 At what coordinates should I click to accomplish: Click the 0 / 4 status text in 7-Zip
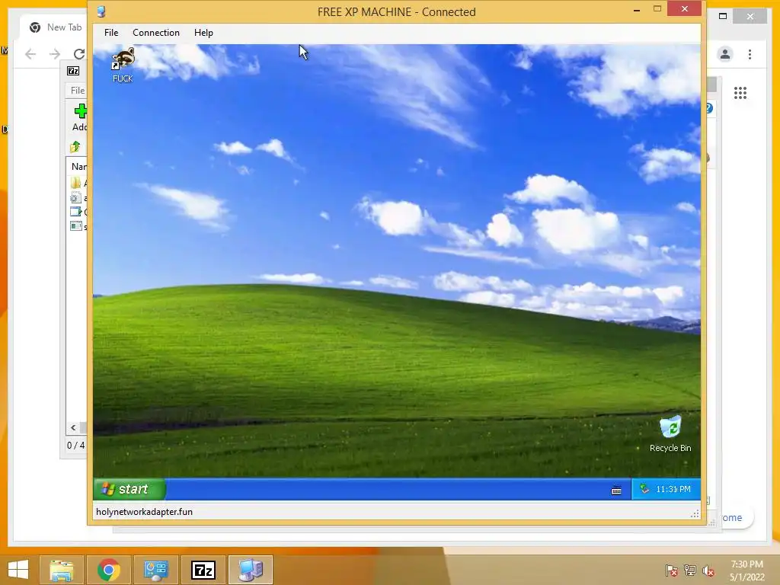click(75, 445)
